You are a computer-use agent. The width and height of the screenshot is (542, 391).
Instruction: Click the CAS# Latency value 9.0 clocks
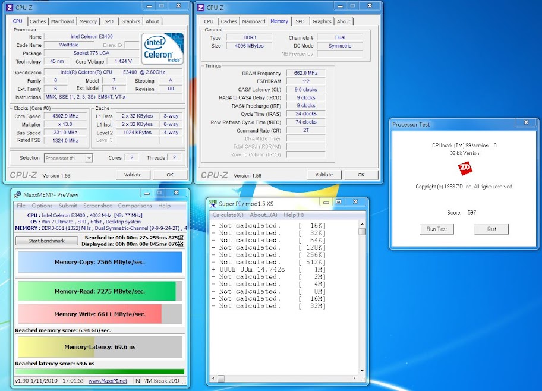point(306,90)
